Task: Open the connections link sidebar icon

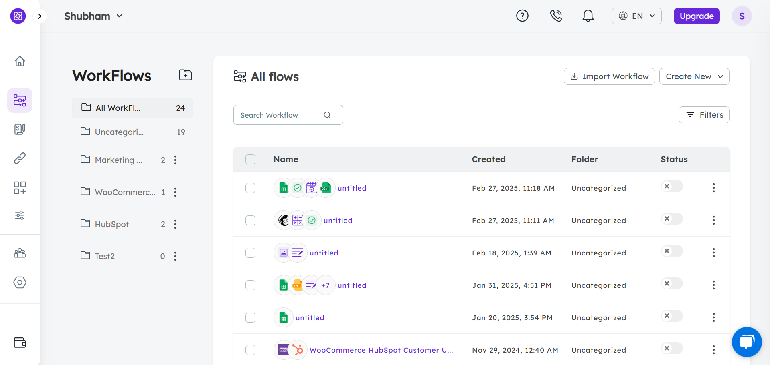Action: [20, 158]
